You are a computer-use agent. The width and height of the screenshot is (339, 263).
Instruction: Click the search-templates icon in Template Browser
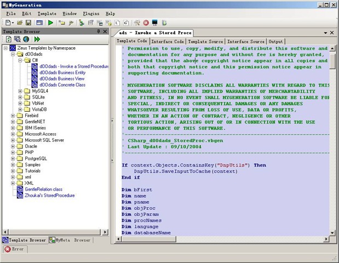click(x=18, y=39)
